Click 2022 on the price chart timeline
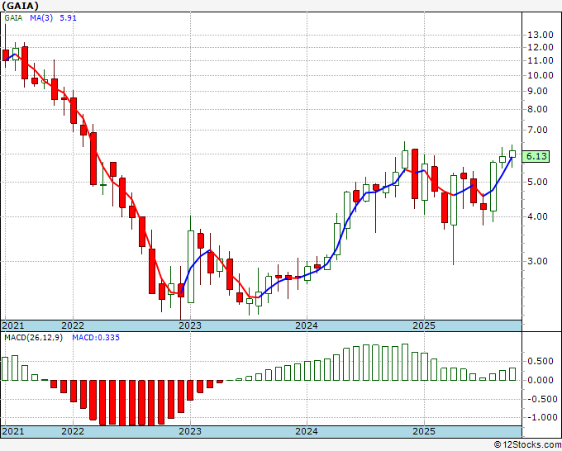This screenshot has height=451, width=562. 73,325
